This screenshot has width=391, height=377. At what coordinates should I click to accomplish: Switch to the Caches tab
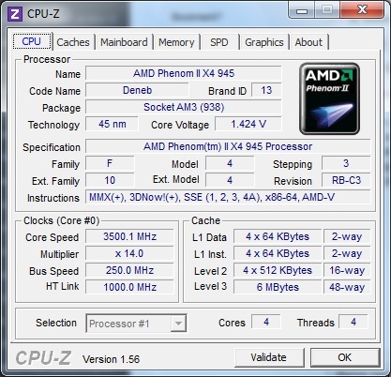(x=73, y=42)
